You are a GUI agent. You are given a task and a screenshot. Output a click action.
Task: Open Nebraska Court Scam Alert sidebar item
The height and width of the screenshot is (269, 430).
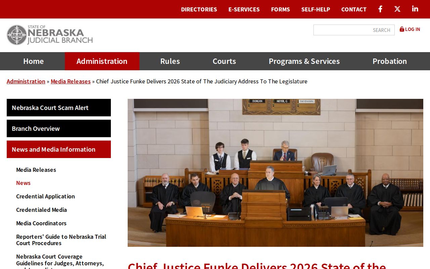[59, 108]
